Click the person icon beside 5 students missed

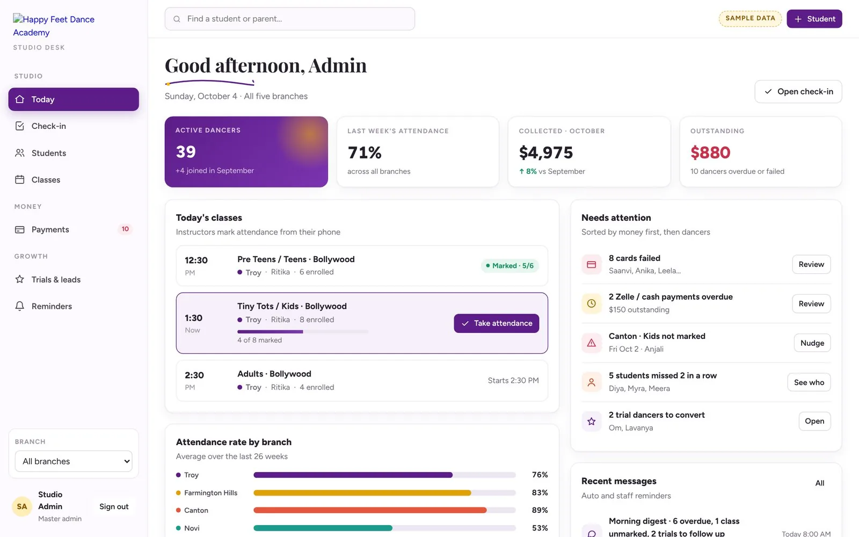click(591, 382)
